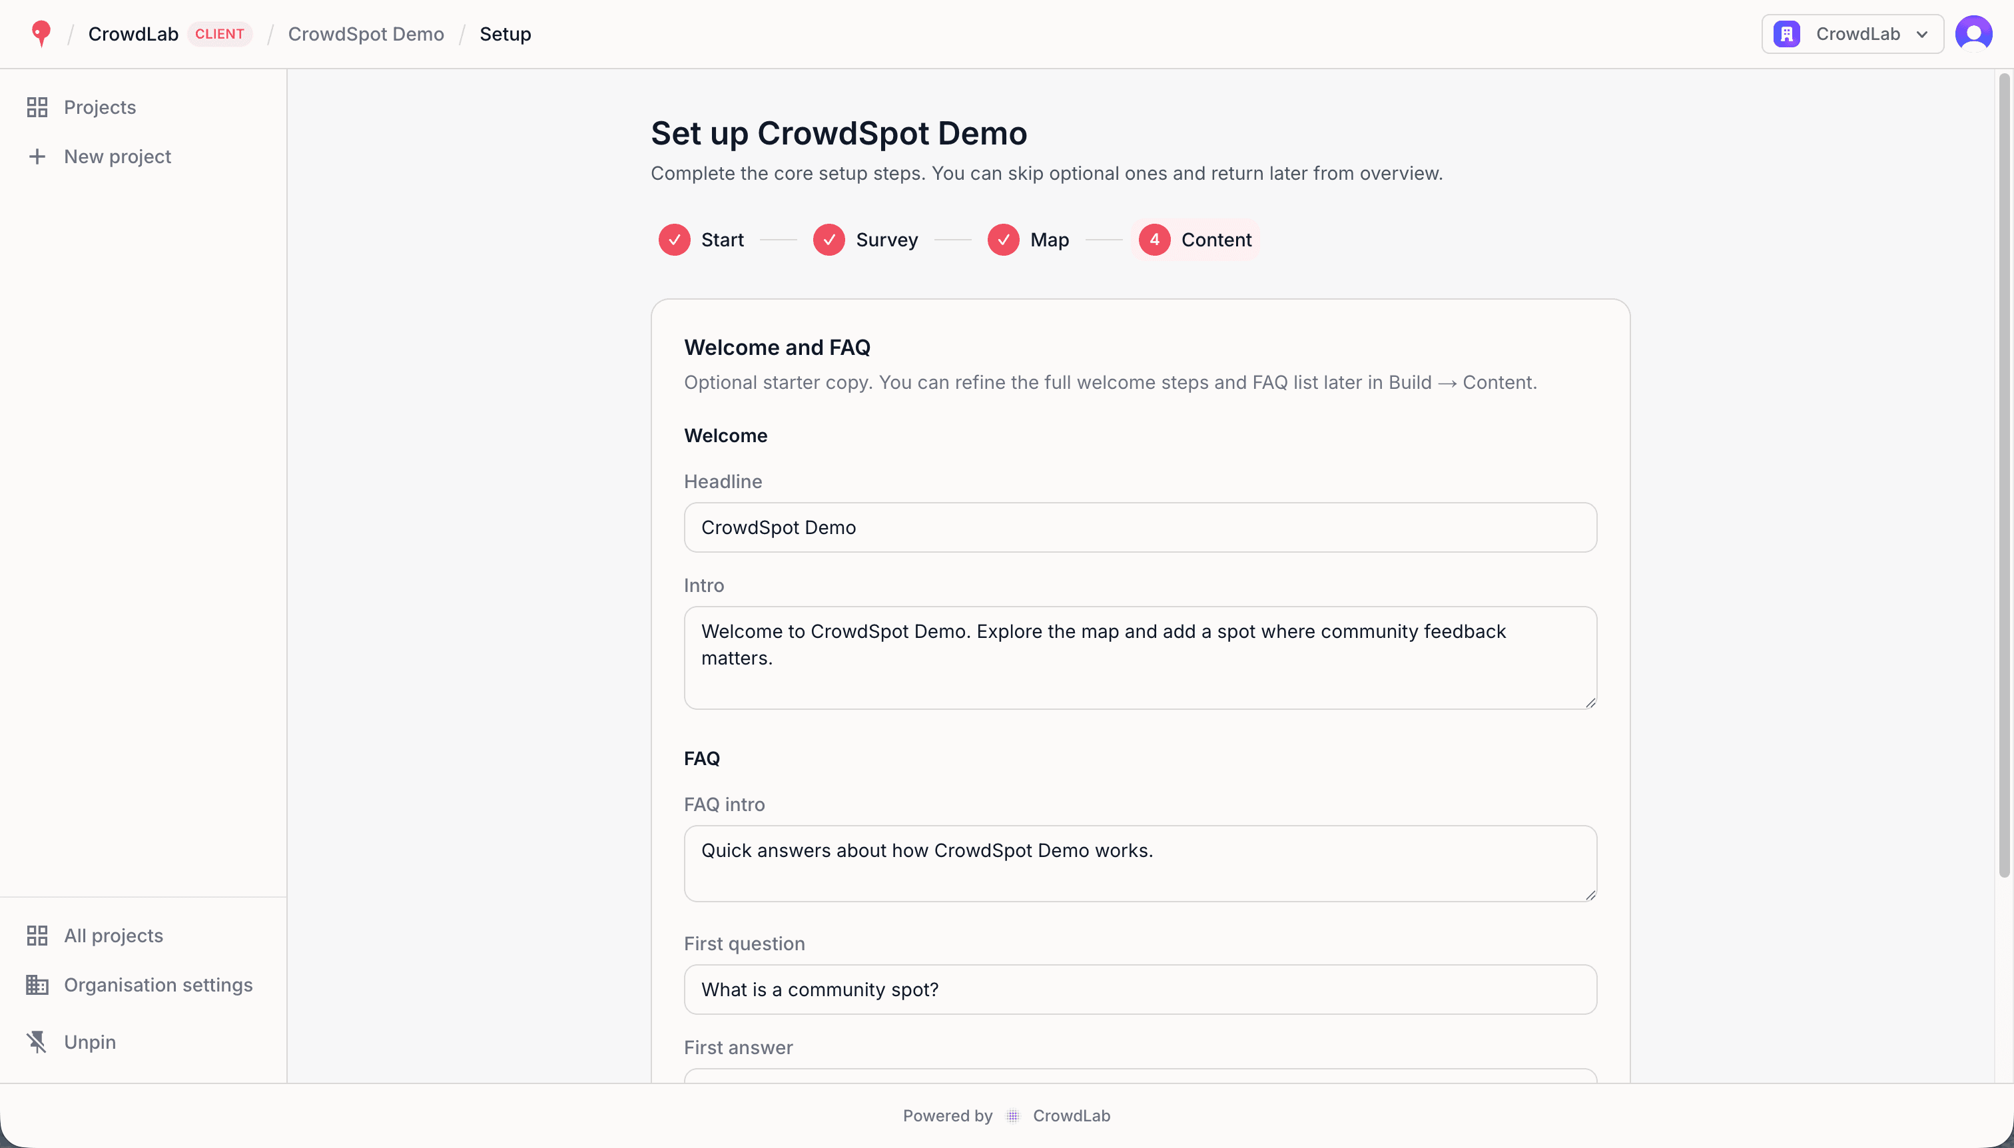Focus the Intro textarea
The height and width of the screenshot is (1148, 2014).
(1140, 658)
